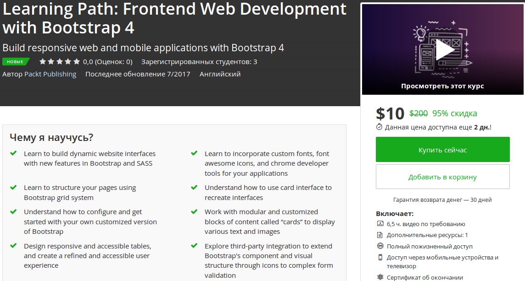Click the Купить сейчас button
The image size is (525, 281).
(442, 150)
